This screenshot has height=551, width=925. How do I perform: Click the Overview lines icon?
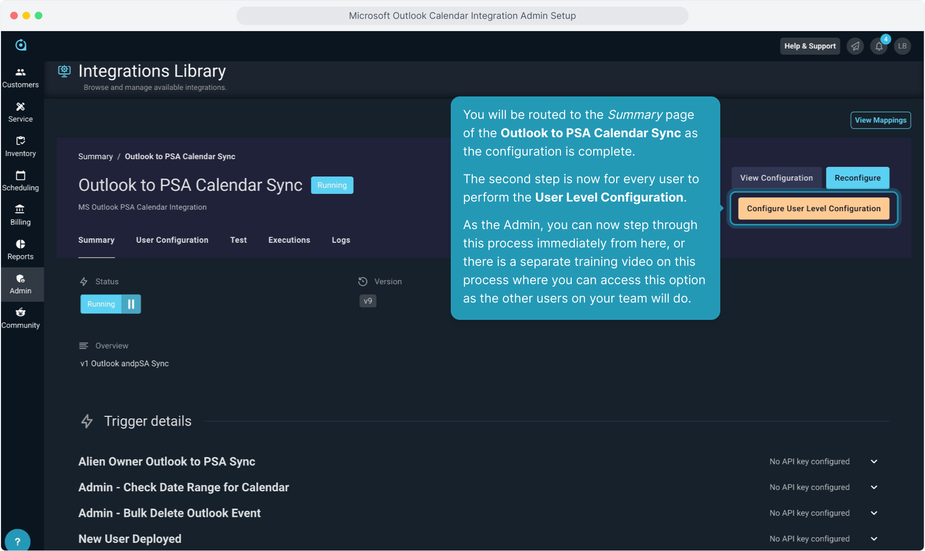pos(84,346)
